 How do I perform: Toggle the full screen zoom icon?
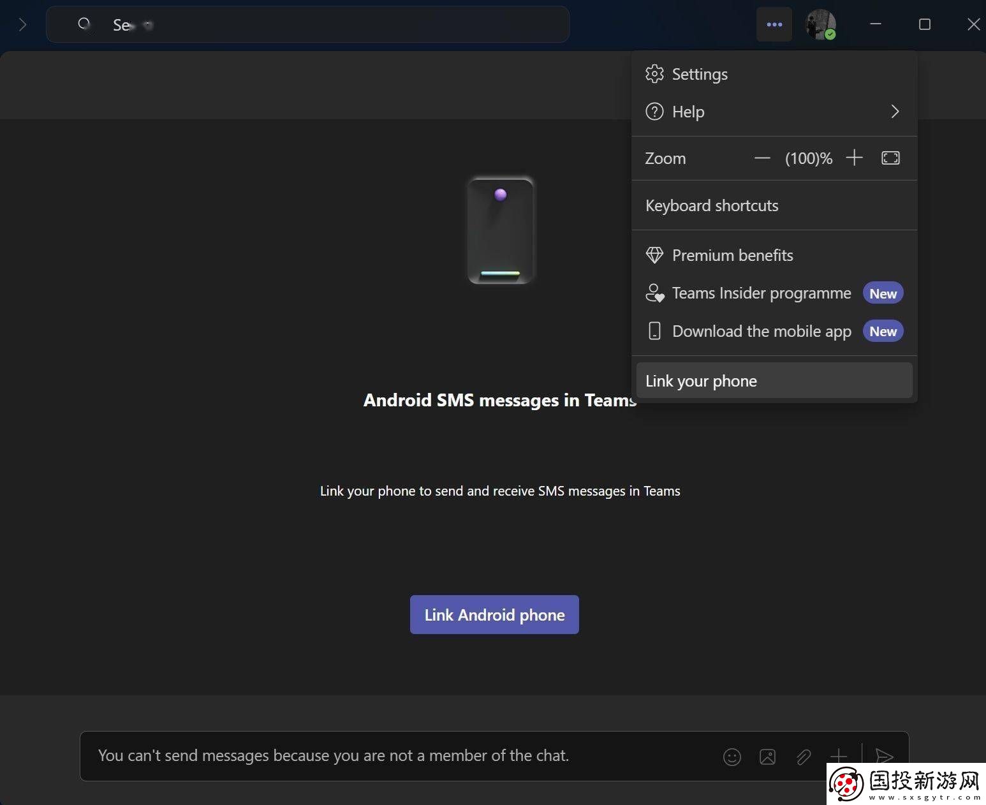(890, 158)
